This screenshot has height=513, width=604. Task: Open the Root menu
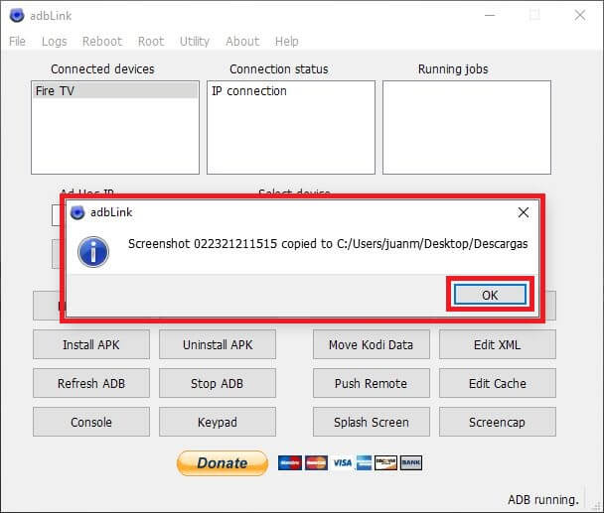pos(151,41)
